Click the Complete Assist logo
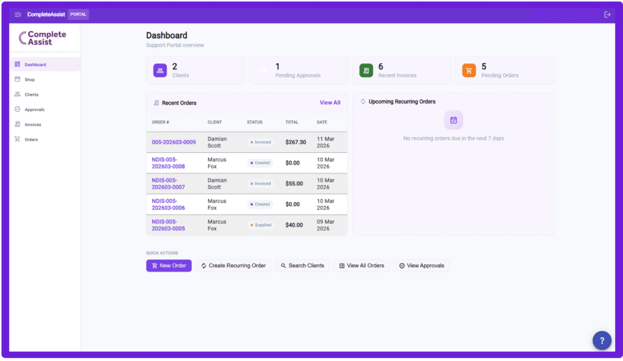 point(43,38)
